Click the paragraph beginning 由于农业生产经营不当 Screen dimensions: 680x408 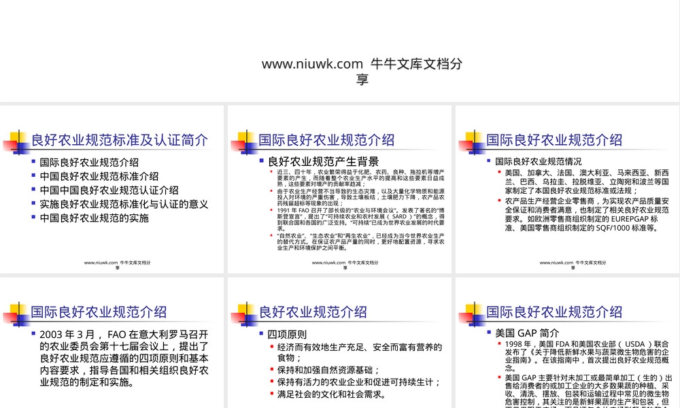click(x=361, y=197)
